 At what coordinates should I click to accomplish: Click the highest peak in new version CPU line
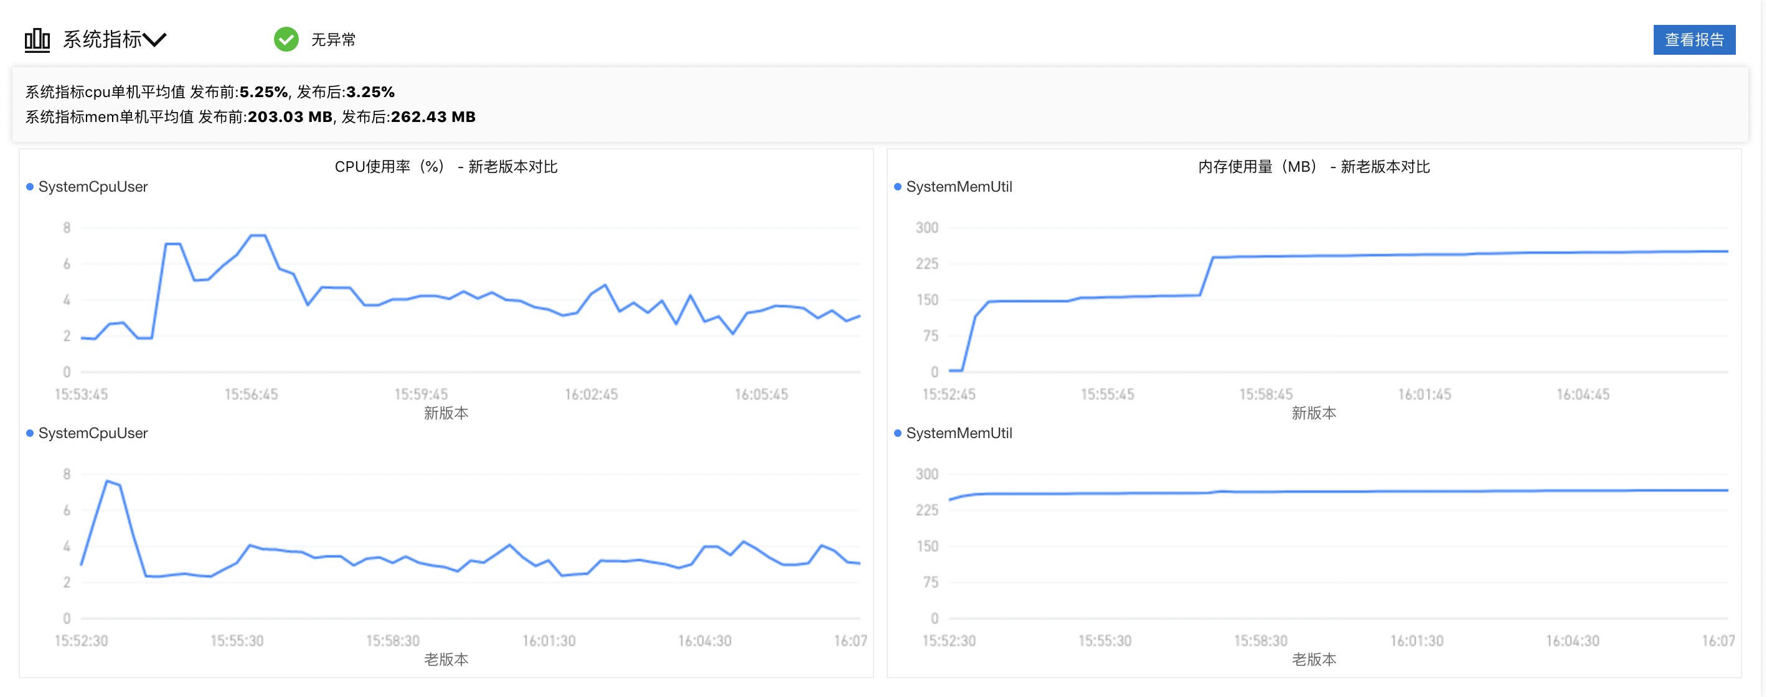(x=258, y=236)
